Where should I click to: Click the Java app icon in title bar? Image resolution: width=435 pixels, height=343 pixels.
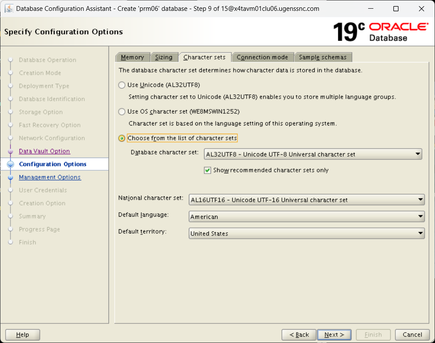click(x=9, y=9)
